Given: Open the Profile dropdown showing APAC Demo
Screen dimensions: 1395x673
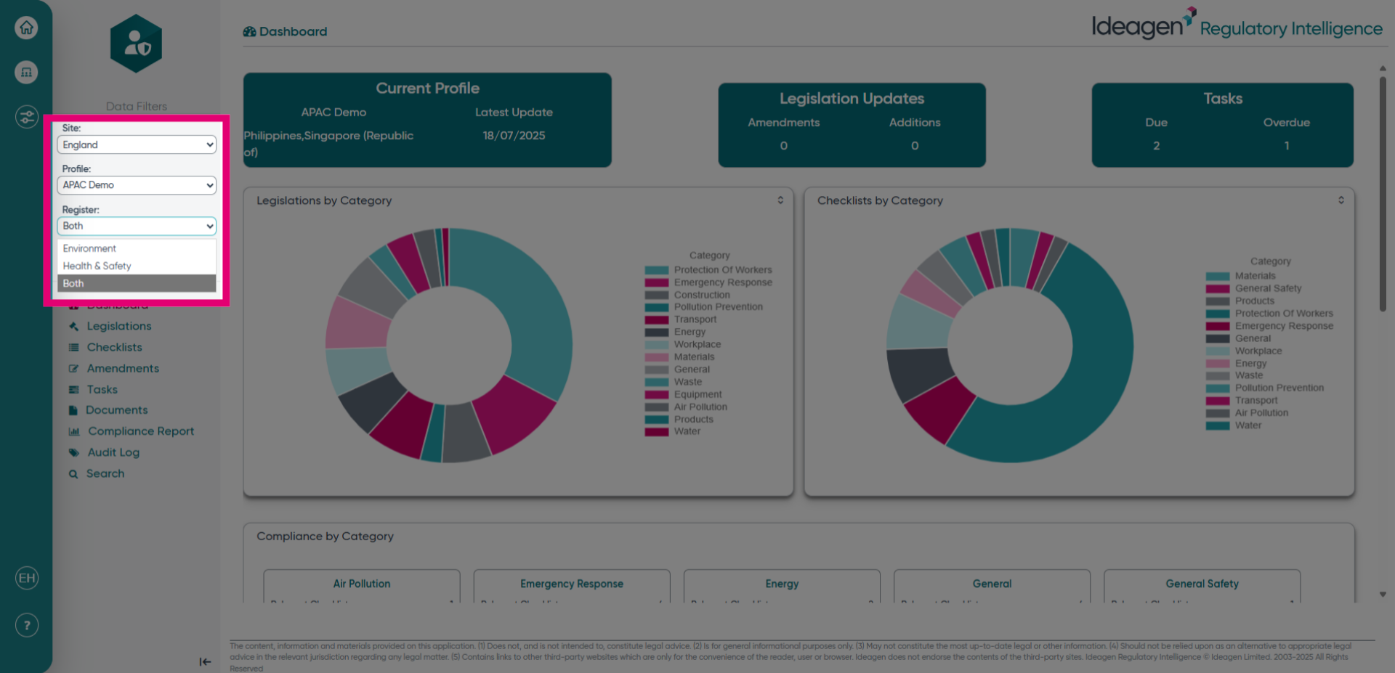Looking at the screenshot, I should point(137,185).
